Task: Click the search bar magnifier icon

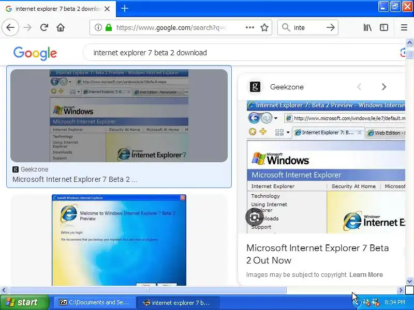Action: coord(286,27)
